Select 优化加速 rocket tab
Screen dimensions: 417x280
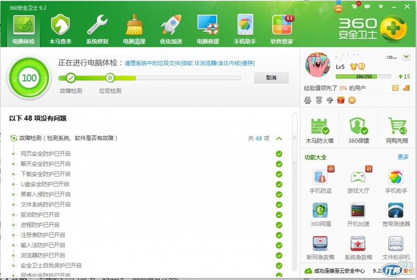(x=171, y=29)
